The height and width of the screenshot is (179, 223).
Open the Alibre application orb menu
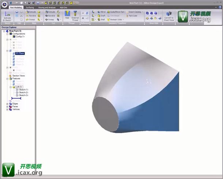(x=4, y=4)
